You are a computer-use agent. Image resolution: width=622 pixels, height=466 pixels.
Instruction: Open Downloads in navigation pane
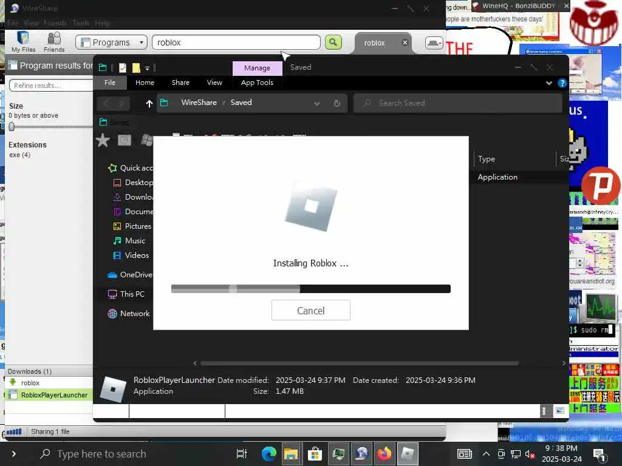(x=133, y=197)
